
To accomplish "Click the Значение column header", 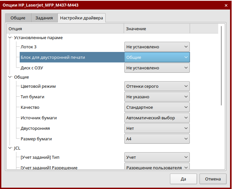I will (x=157, y=29).
